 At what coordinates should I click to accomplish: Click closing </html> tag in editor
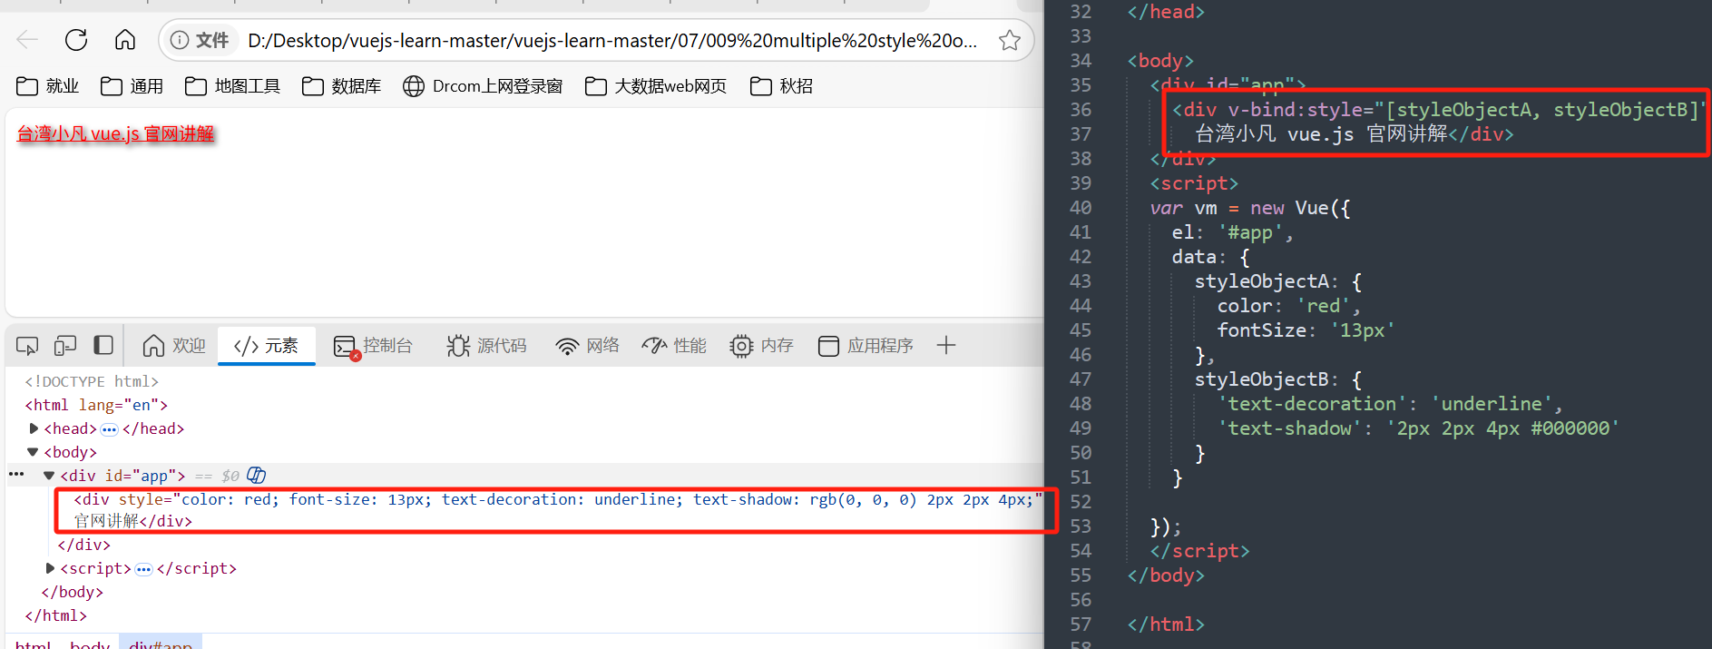pos(1165,624)
